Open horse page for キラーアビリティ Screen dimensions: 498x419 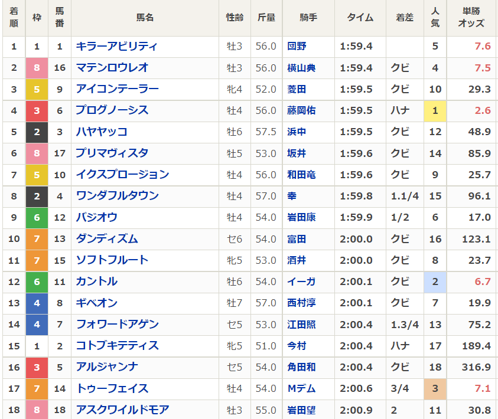tap(116, 46)
